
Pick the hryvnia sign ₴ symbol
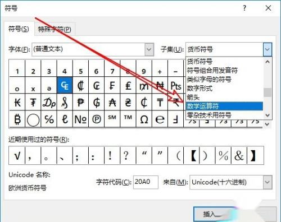[128, 103]
